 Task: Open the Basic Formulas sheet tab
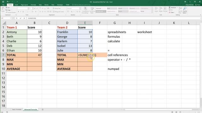click(x=17, y=110)
